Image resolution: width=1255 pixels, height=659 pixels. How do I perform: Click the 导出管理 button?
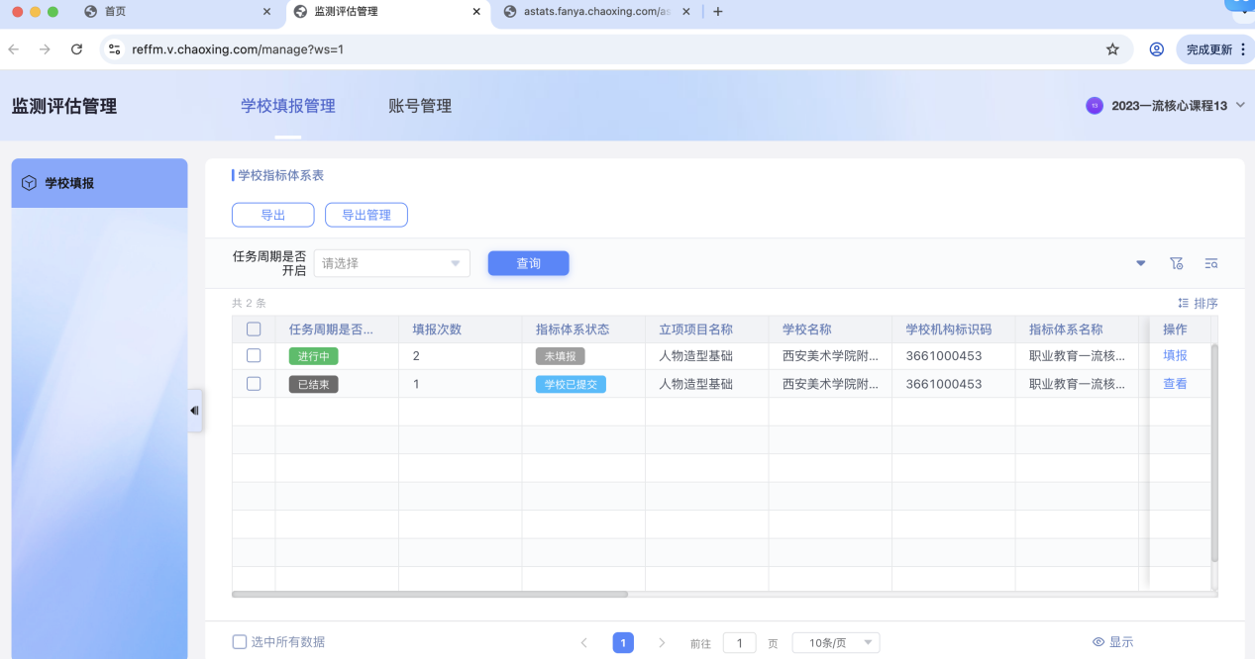pyautogui.click(x=366, y=215)
